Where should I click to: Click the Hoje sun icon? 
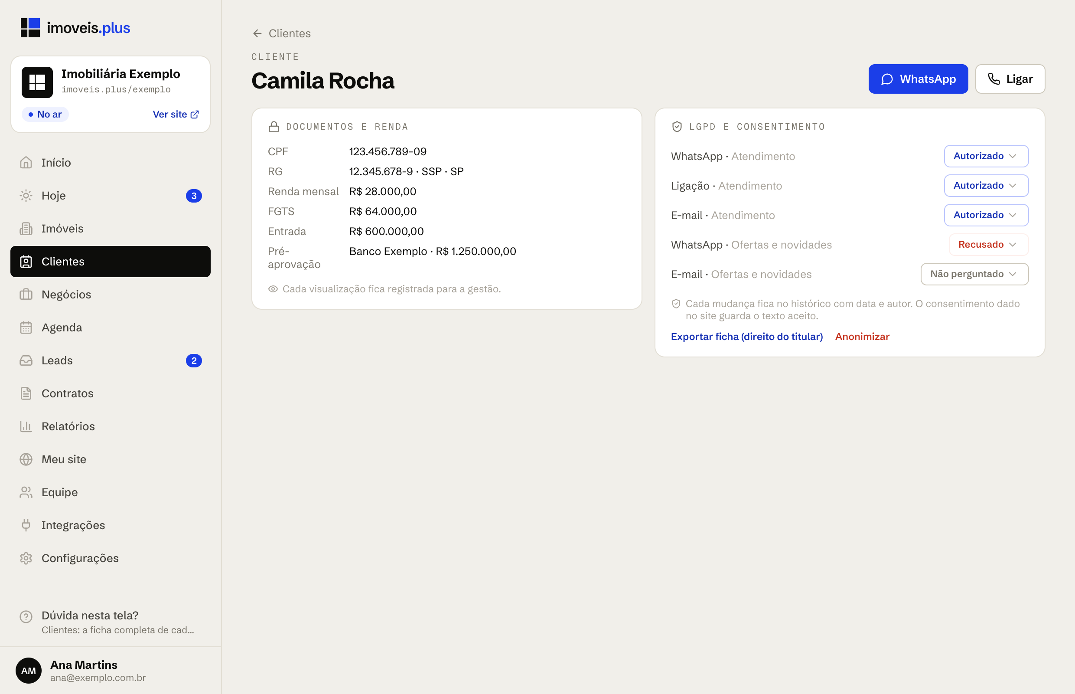pyautogui.click(x=26, y=196)
